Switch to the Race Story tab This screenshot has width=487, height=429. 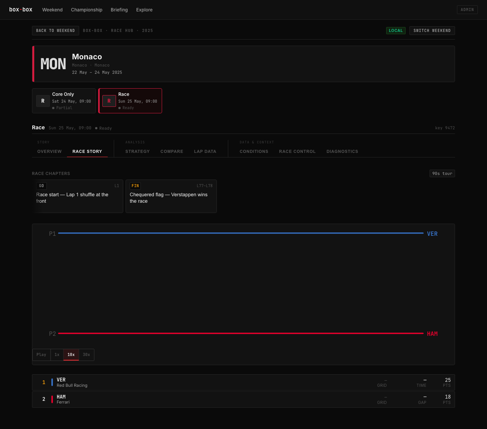click(87, 151)
